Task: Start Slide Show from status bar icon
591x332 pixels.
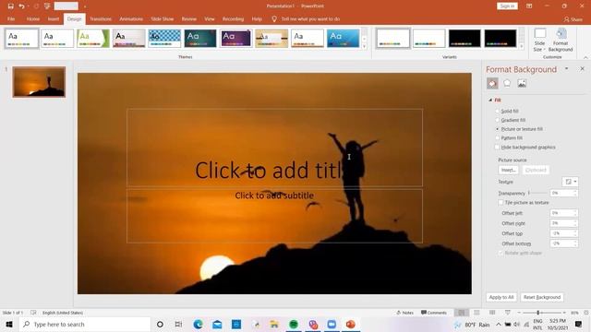Action: pos(508,313)
